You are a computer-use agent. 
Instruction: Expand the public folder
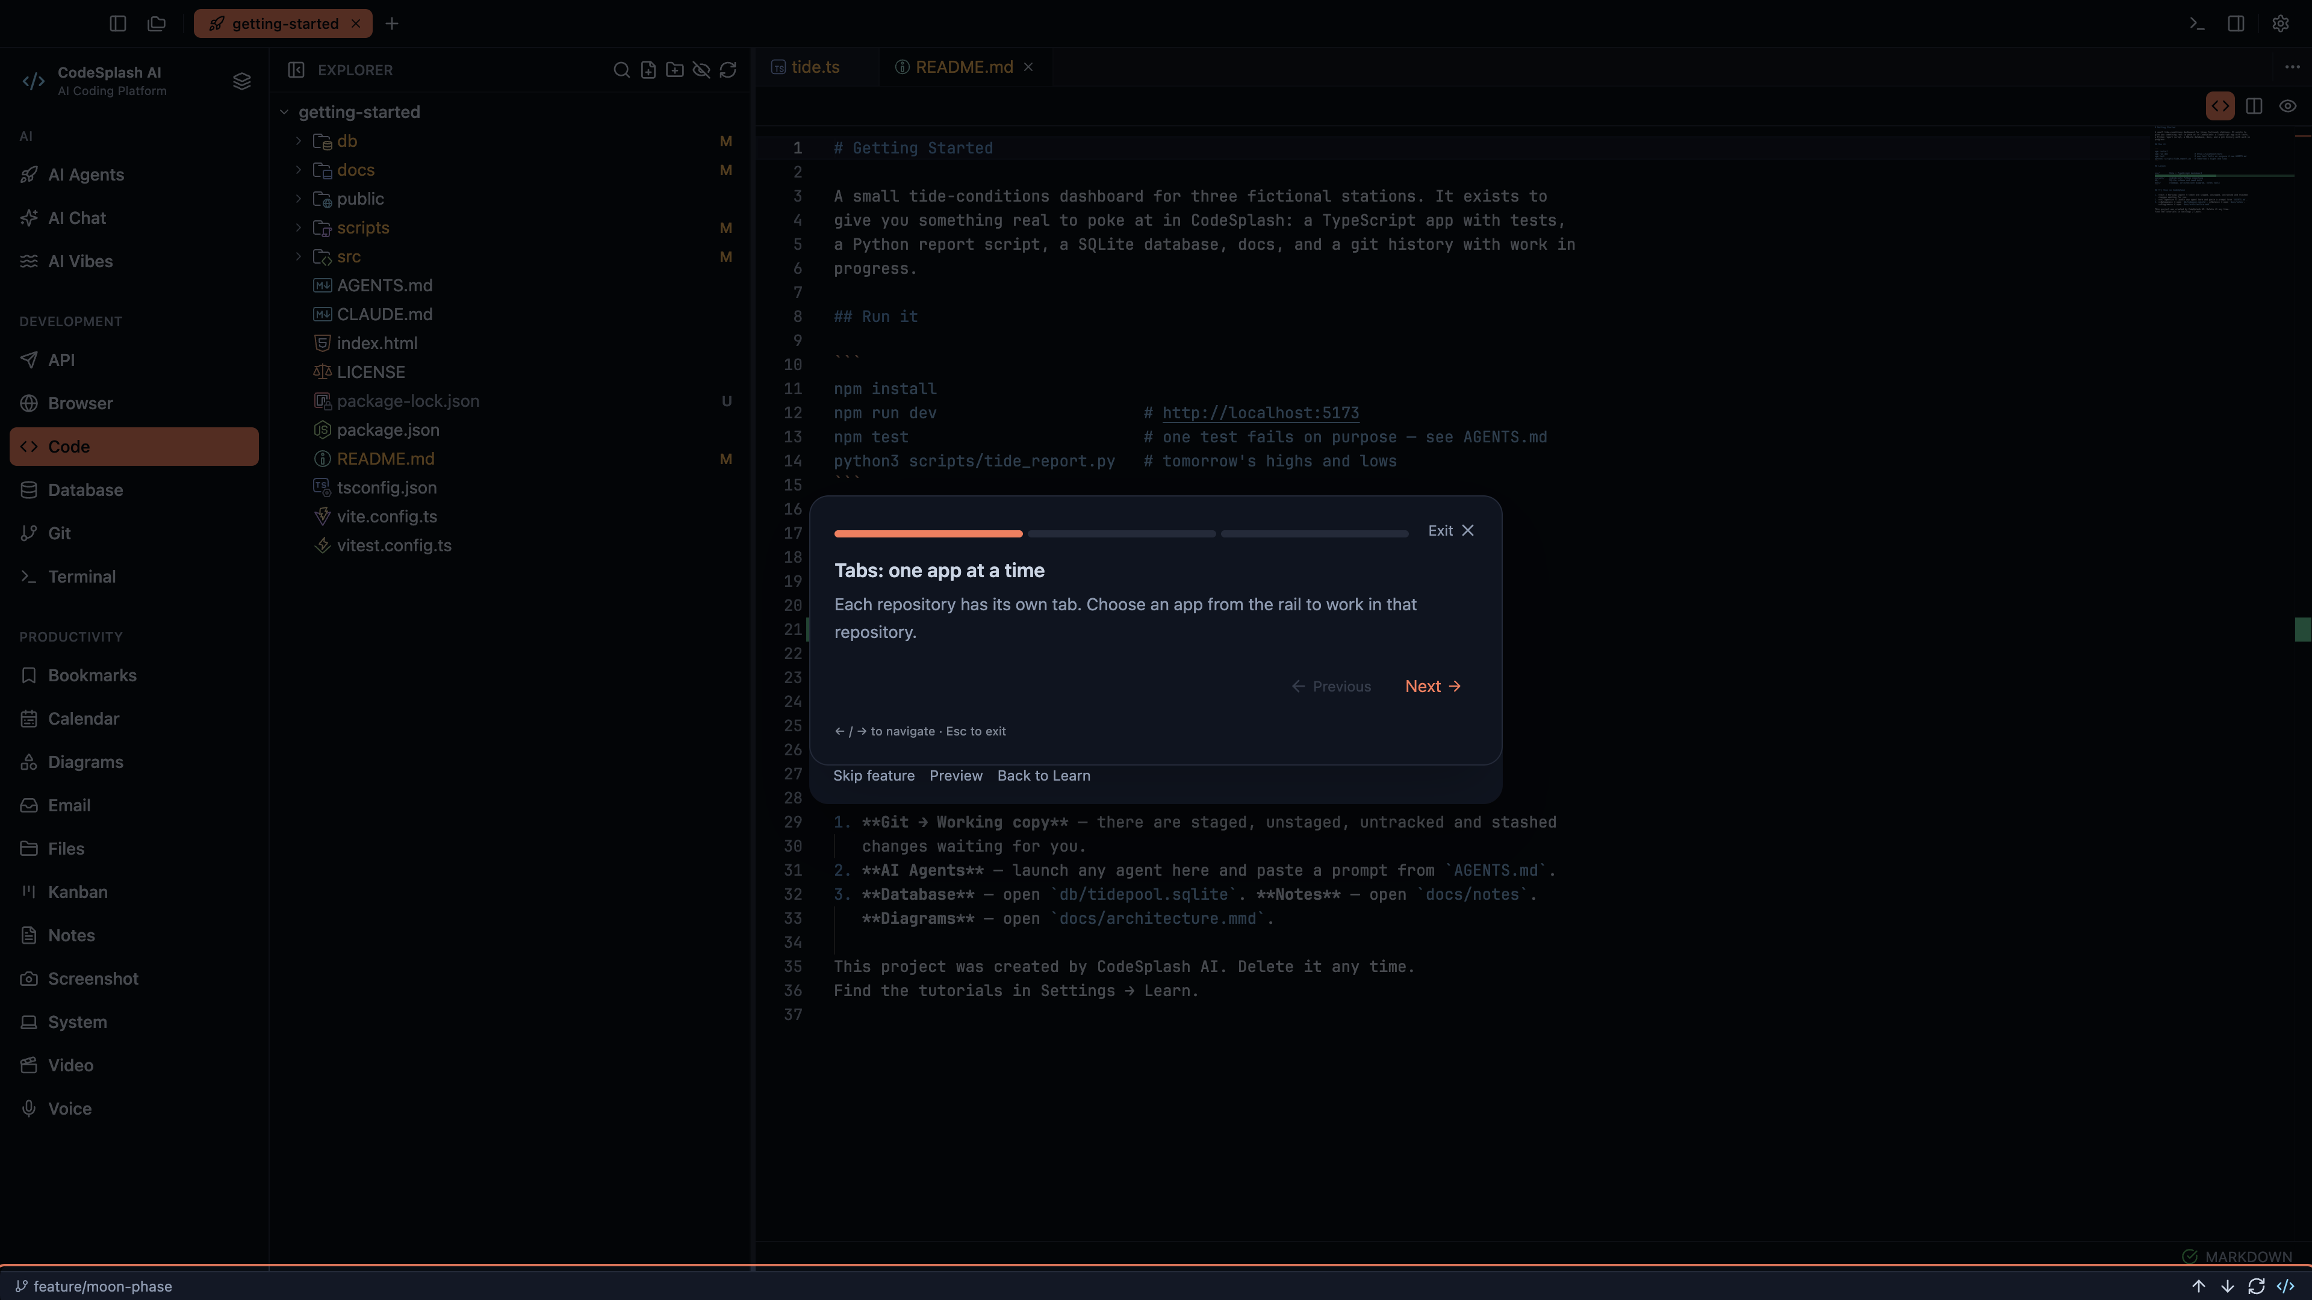[299, 198]
